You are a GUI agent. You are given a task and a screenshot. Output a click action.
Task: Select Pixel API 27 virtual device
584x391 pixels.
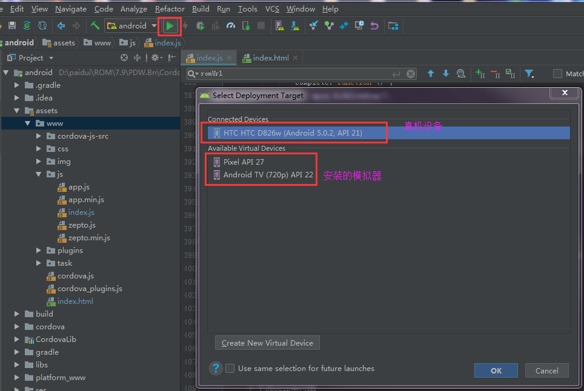tap(244, 162)
